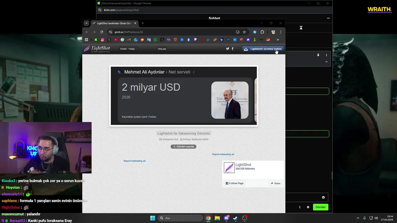Click kötüye kullanım bildir link
This screenshot has width=397, height=223.
click(194, 139)
